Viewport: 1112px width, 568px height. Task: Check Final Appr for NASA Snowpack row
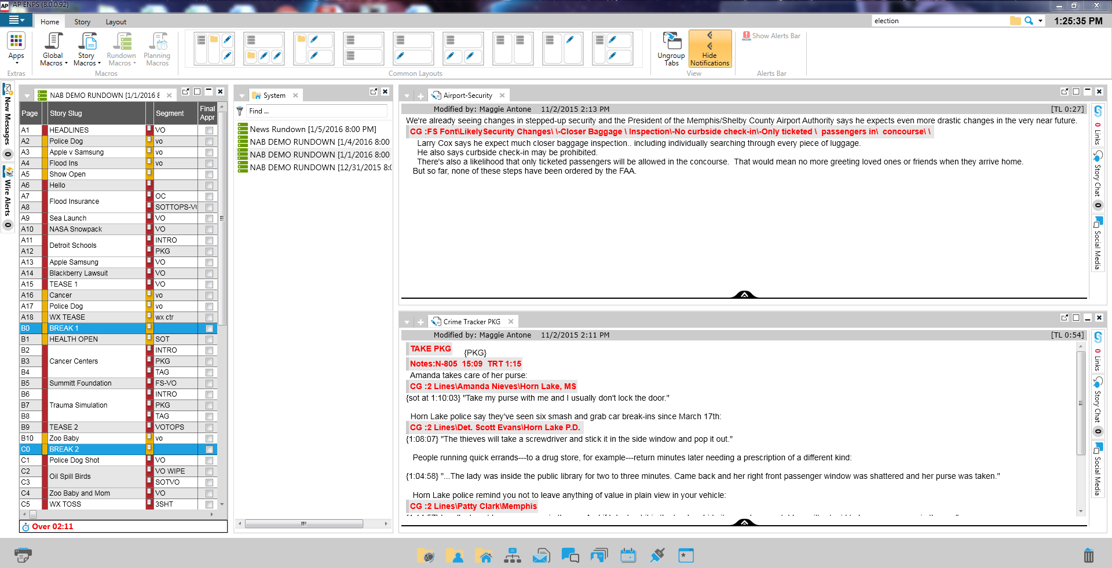(209, 229)
